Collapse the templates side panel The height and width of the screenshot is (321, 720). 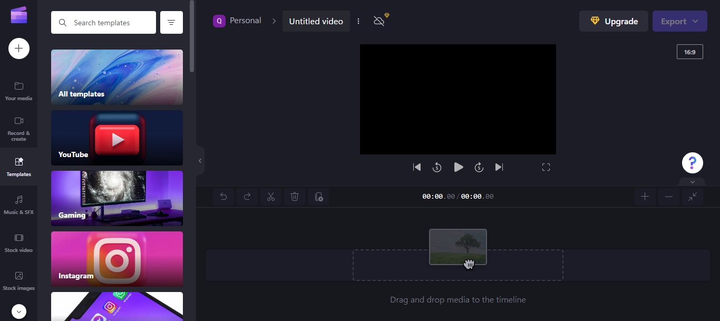coord(200,161)
